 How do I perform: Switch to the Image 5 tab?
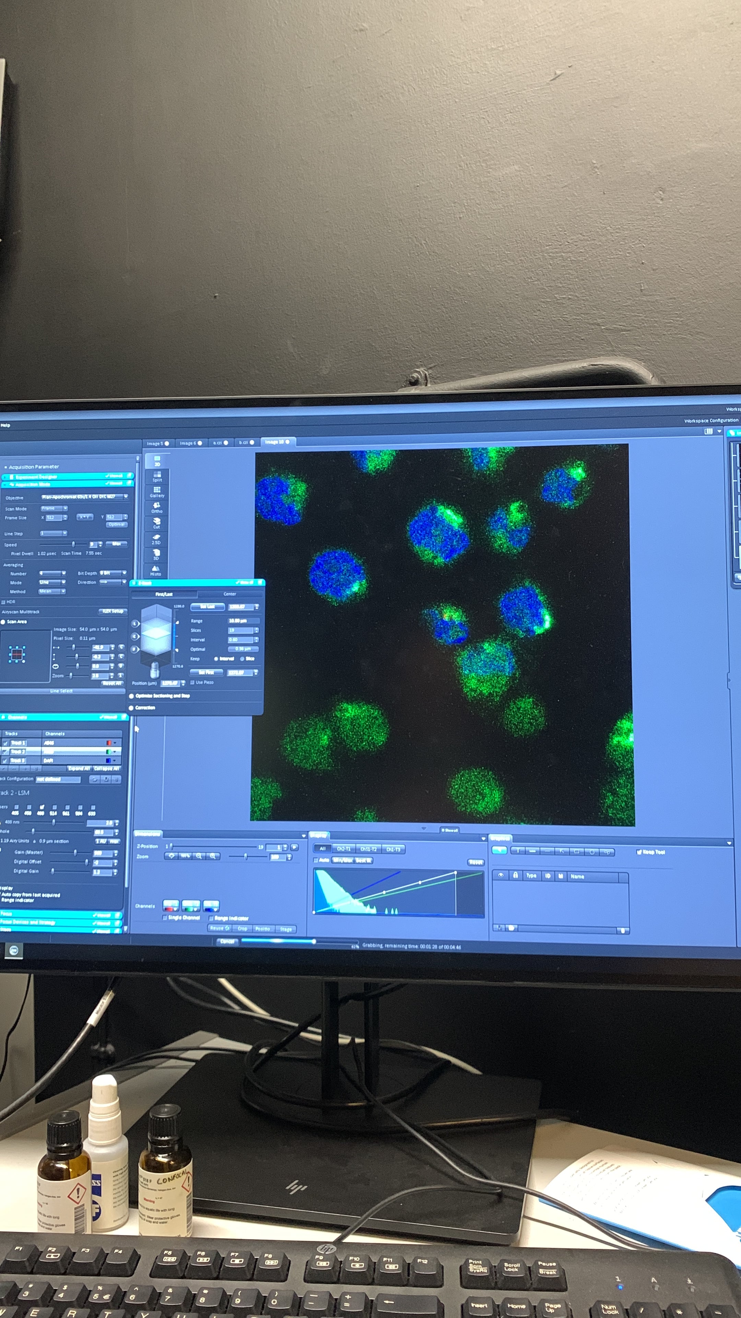[x=158, y=443]
